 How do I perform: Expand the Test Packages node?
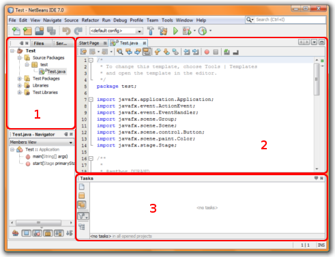point(20,78)
